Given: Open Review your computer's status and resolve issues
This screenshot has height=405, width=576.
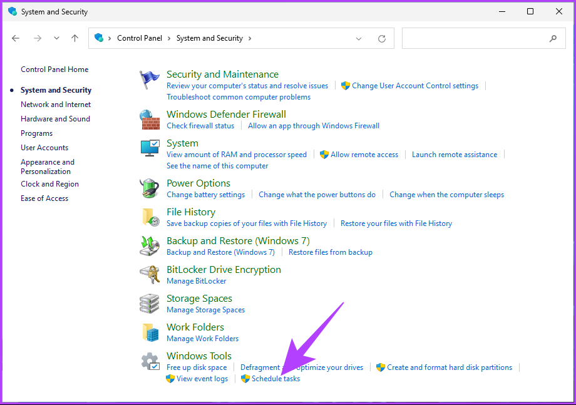Looking at the screenshot, I should (x=247, y=86).
